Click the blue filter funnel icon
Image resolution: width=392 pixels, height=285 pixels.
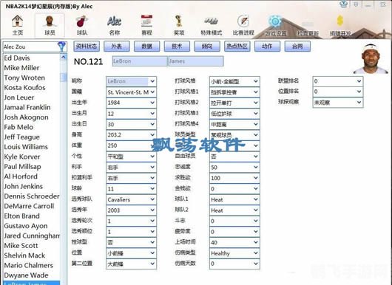click(61, 47)
